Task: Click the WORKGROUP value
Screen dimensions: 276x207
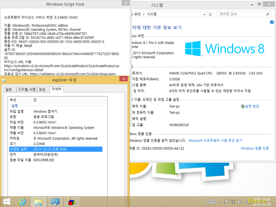Action: point(179,125)
